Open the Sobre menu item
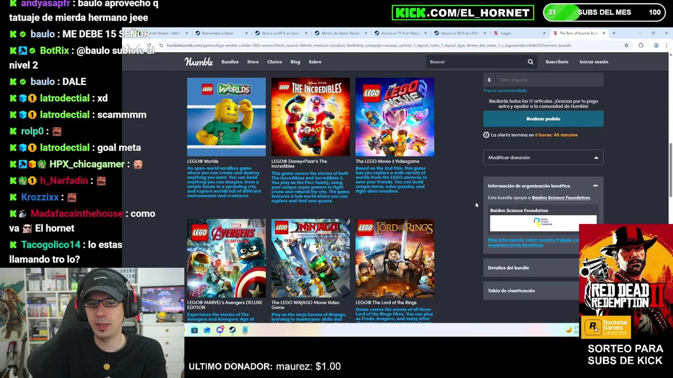This screenshot has width=673, height=378. click(315, 62)
